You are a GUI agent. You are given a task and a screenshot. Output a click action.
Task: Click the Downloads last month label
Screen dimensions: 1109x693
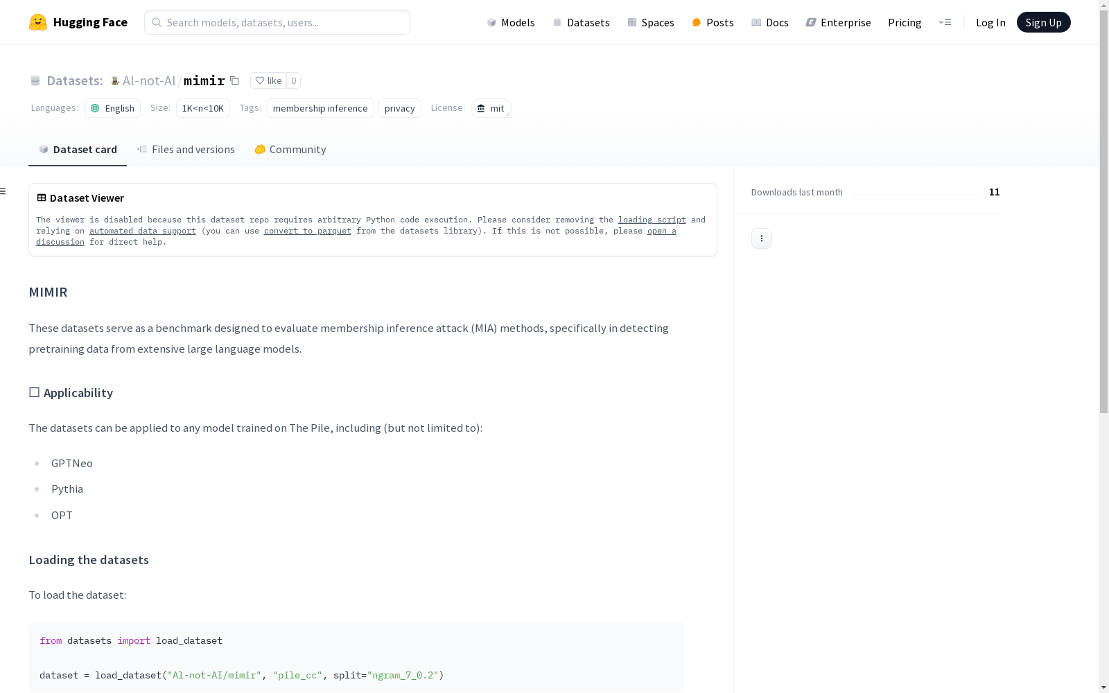pos(797,192)
